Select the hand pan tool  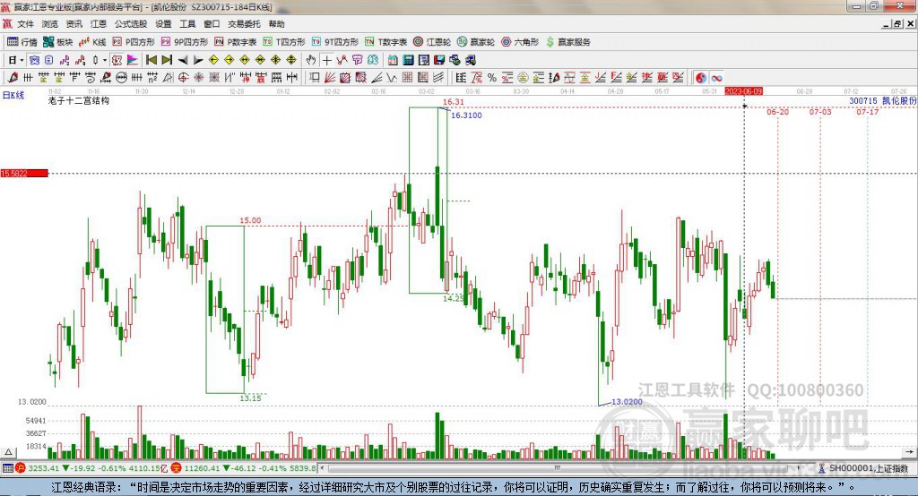click(311, 60)
